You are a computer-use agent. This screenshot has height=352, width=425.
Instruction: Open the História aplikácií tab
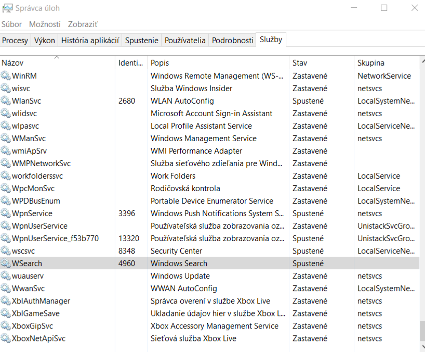click(90, 41)
